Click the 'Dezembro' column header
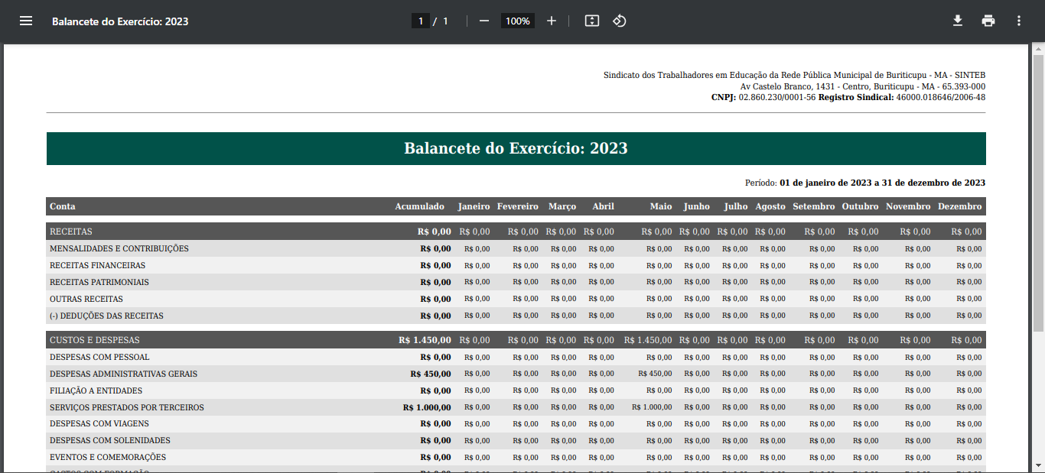The image size is (1045, 473). (959, 207)
